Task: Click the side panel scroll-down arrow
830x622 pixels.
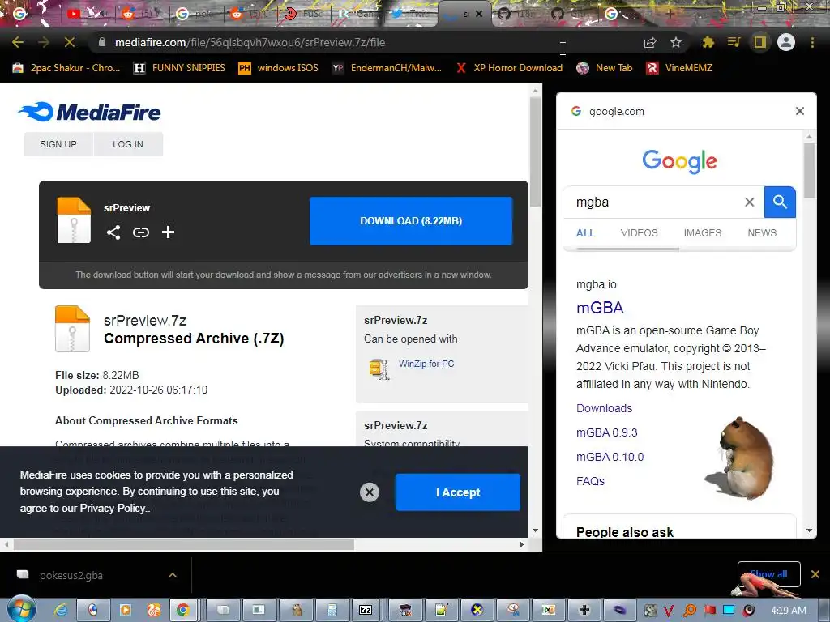Action: [x=809, y=530]
